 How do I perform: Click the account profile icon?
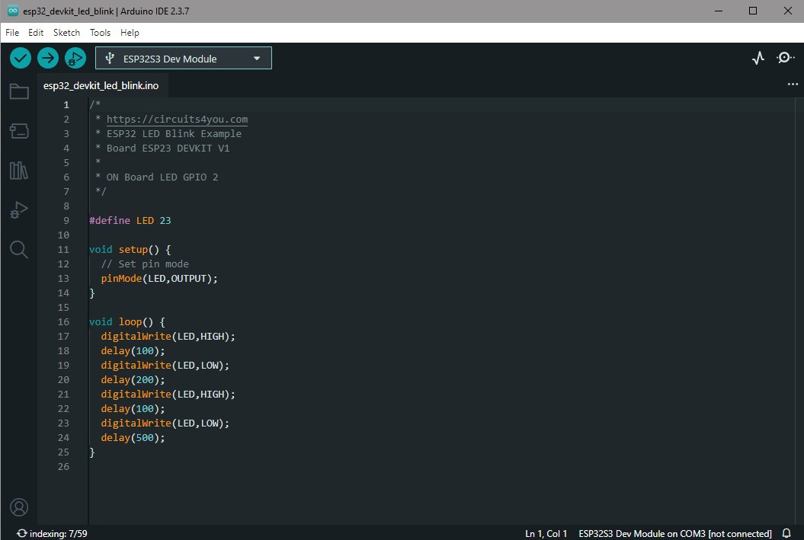[19, 507]
